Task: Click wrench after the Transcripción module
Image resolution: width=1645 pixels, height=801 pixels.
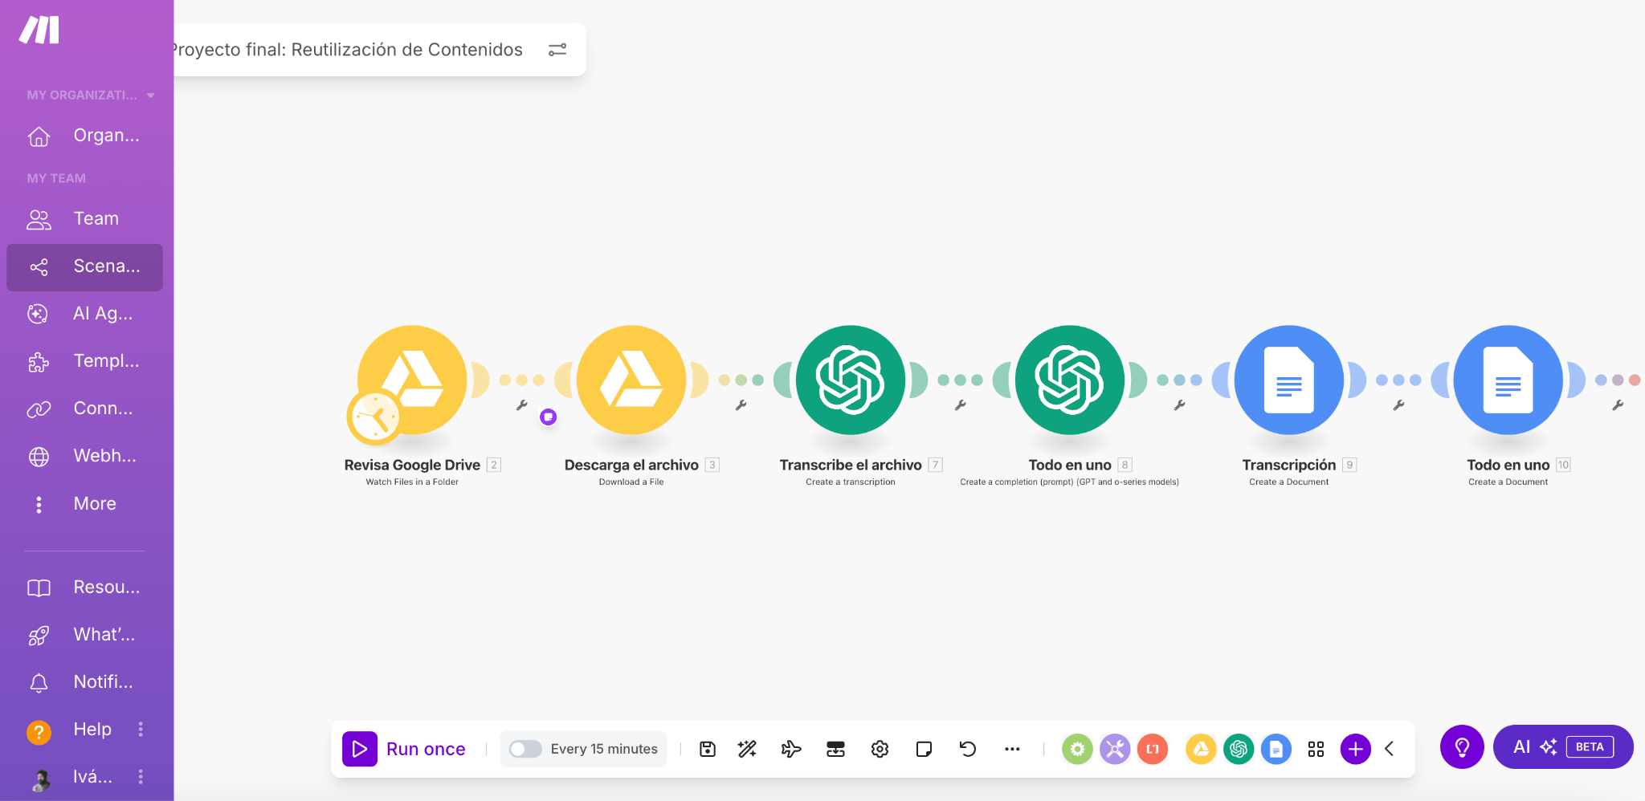Action: click(x=1399, y=405)
